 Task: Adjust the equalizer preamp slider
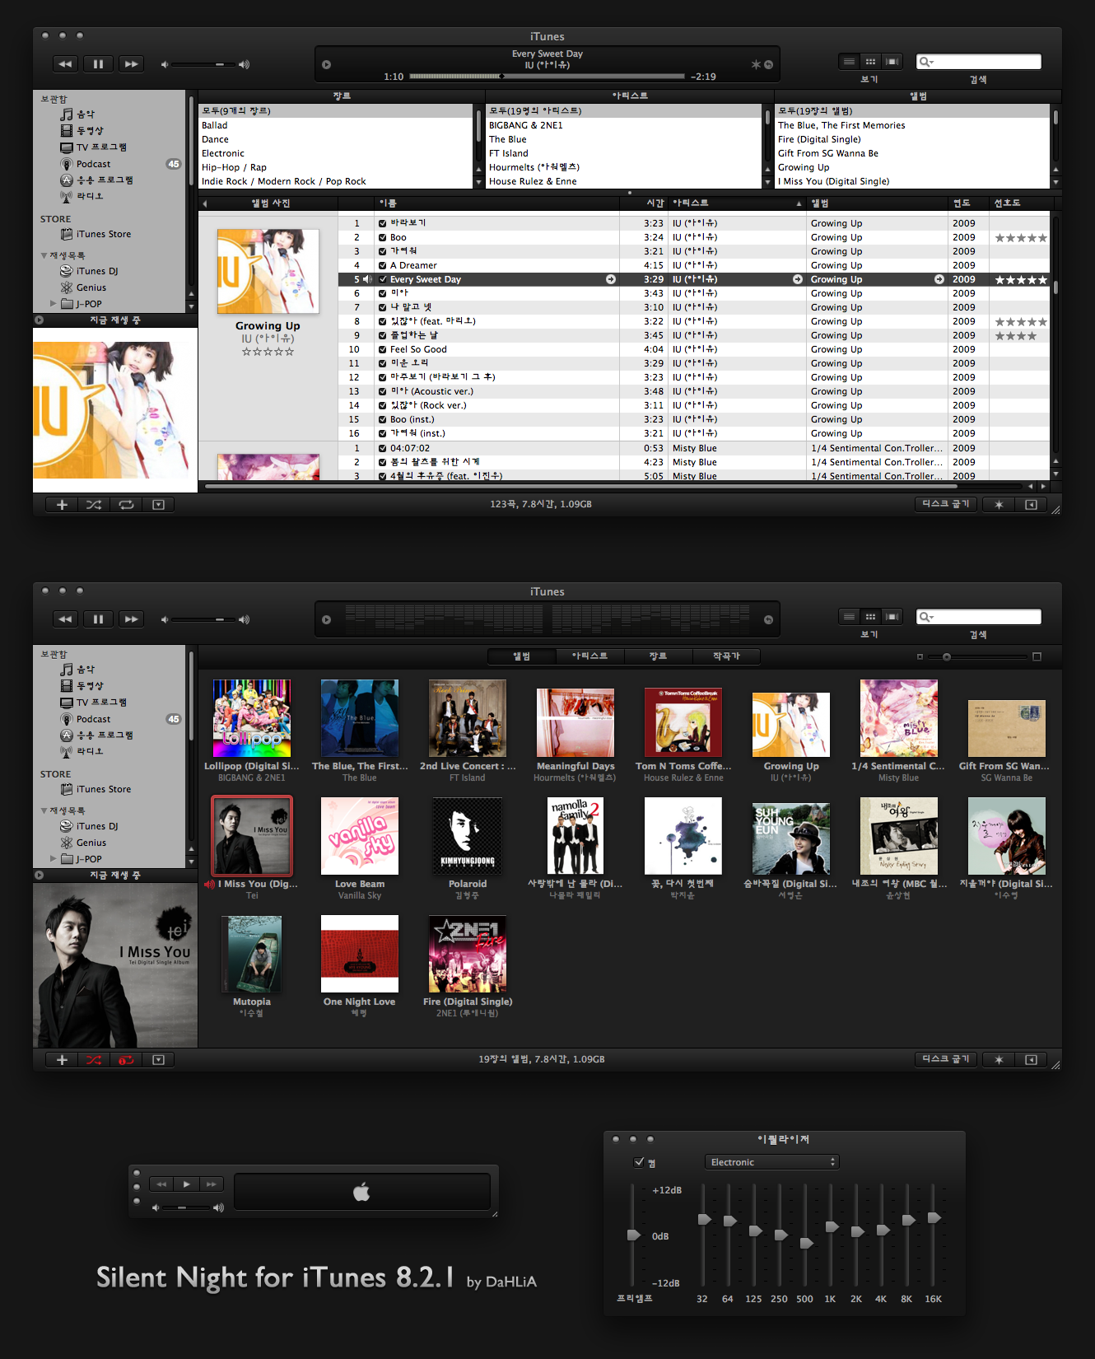(x=632, y=1235)
